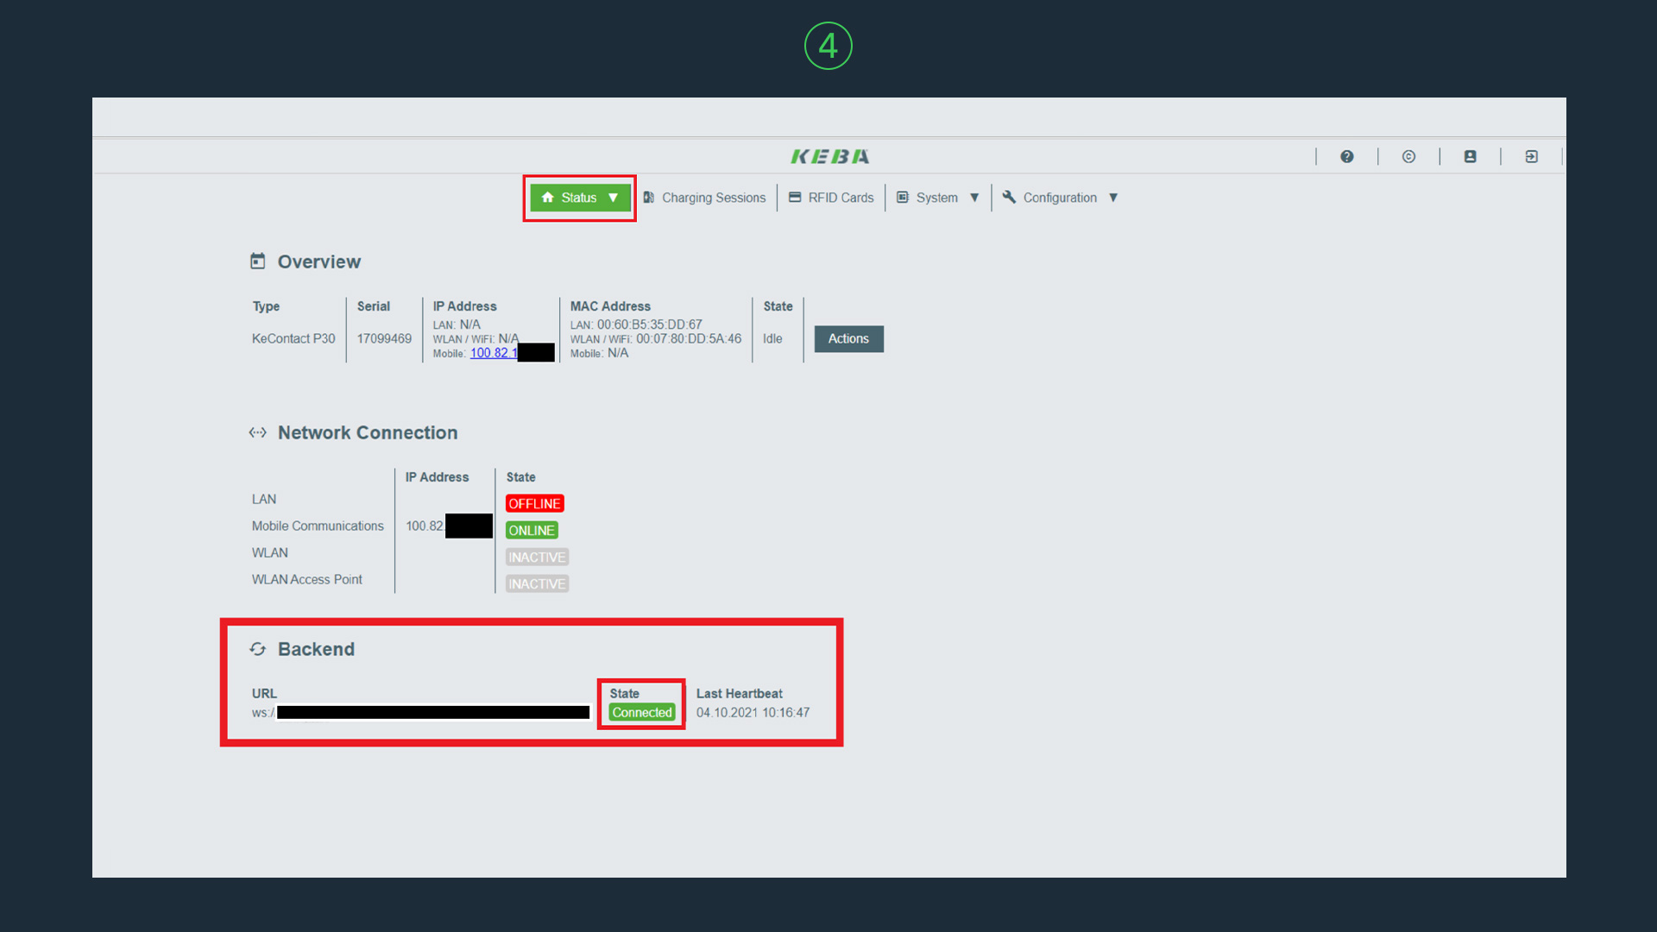Open the user profile icon
Screen dimensions: 1657x932
pos(1470,156)
